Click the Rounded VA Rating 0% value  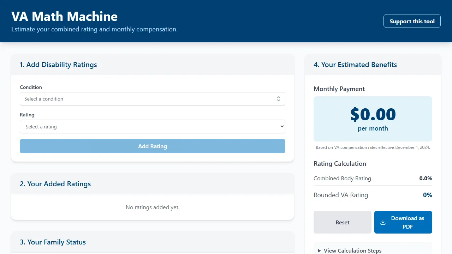click(x=427, y=195)
